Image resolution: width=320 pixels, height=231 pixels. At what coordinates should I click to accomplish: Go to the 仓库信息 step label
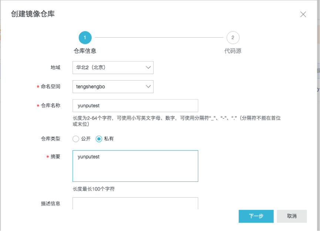(x=85, y=51)
